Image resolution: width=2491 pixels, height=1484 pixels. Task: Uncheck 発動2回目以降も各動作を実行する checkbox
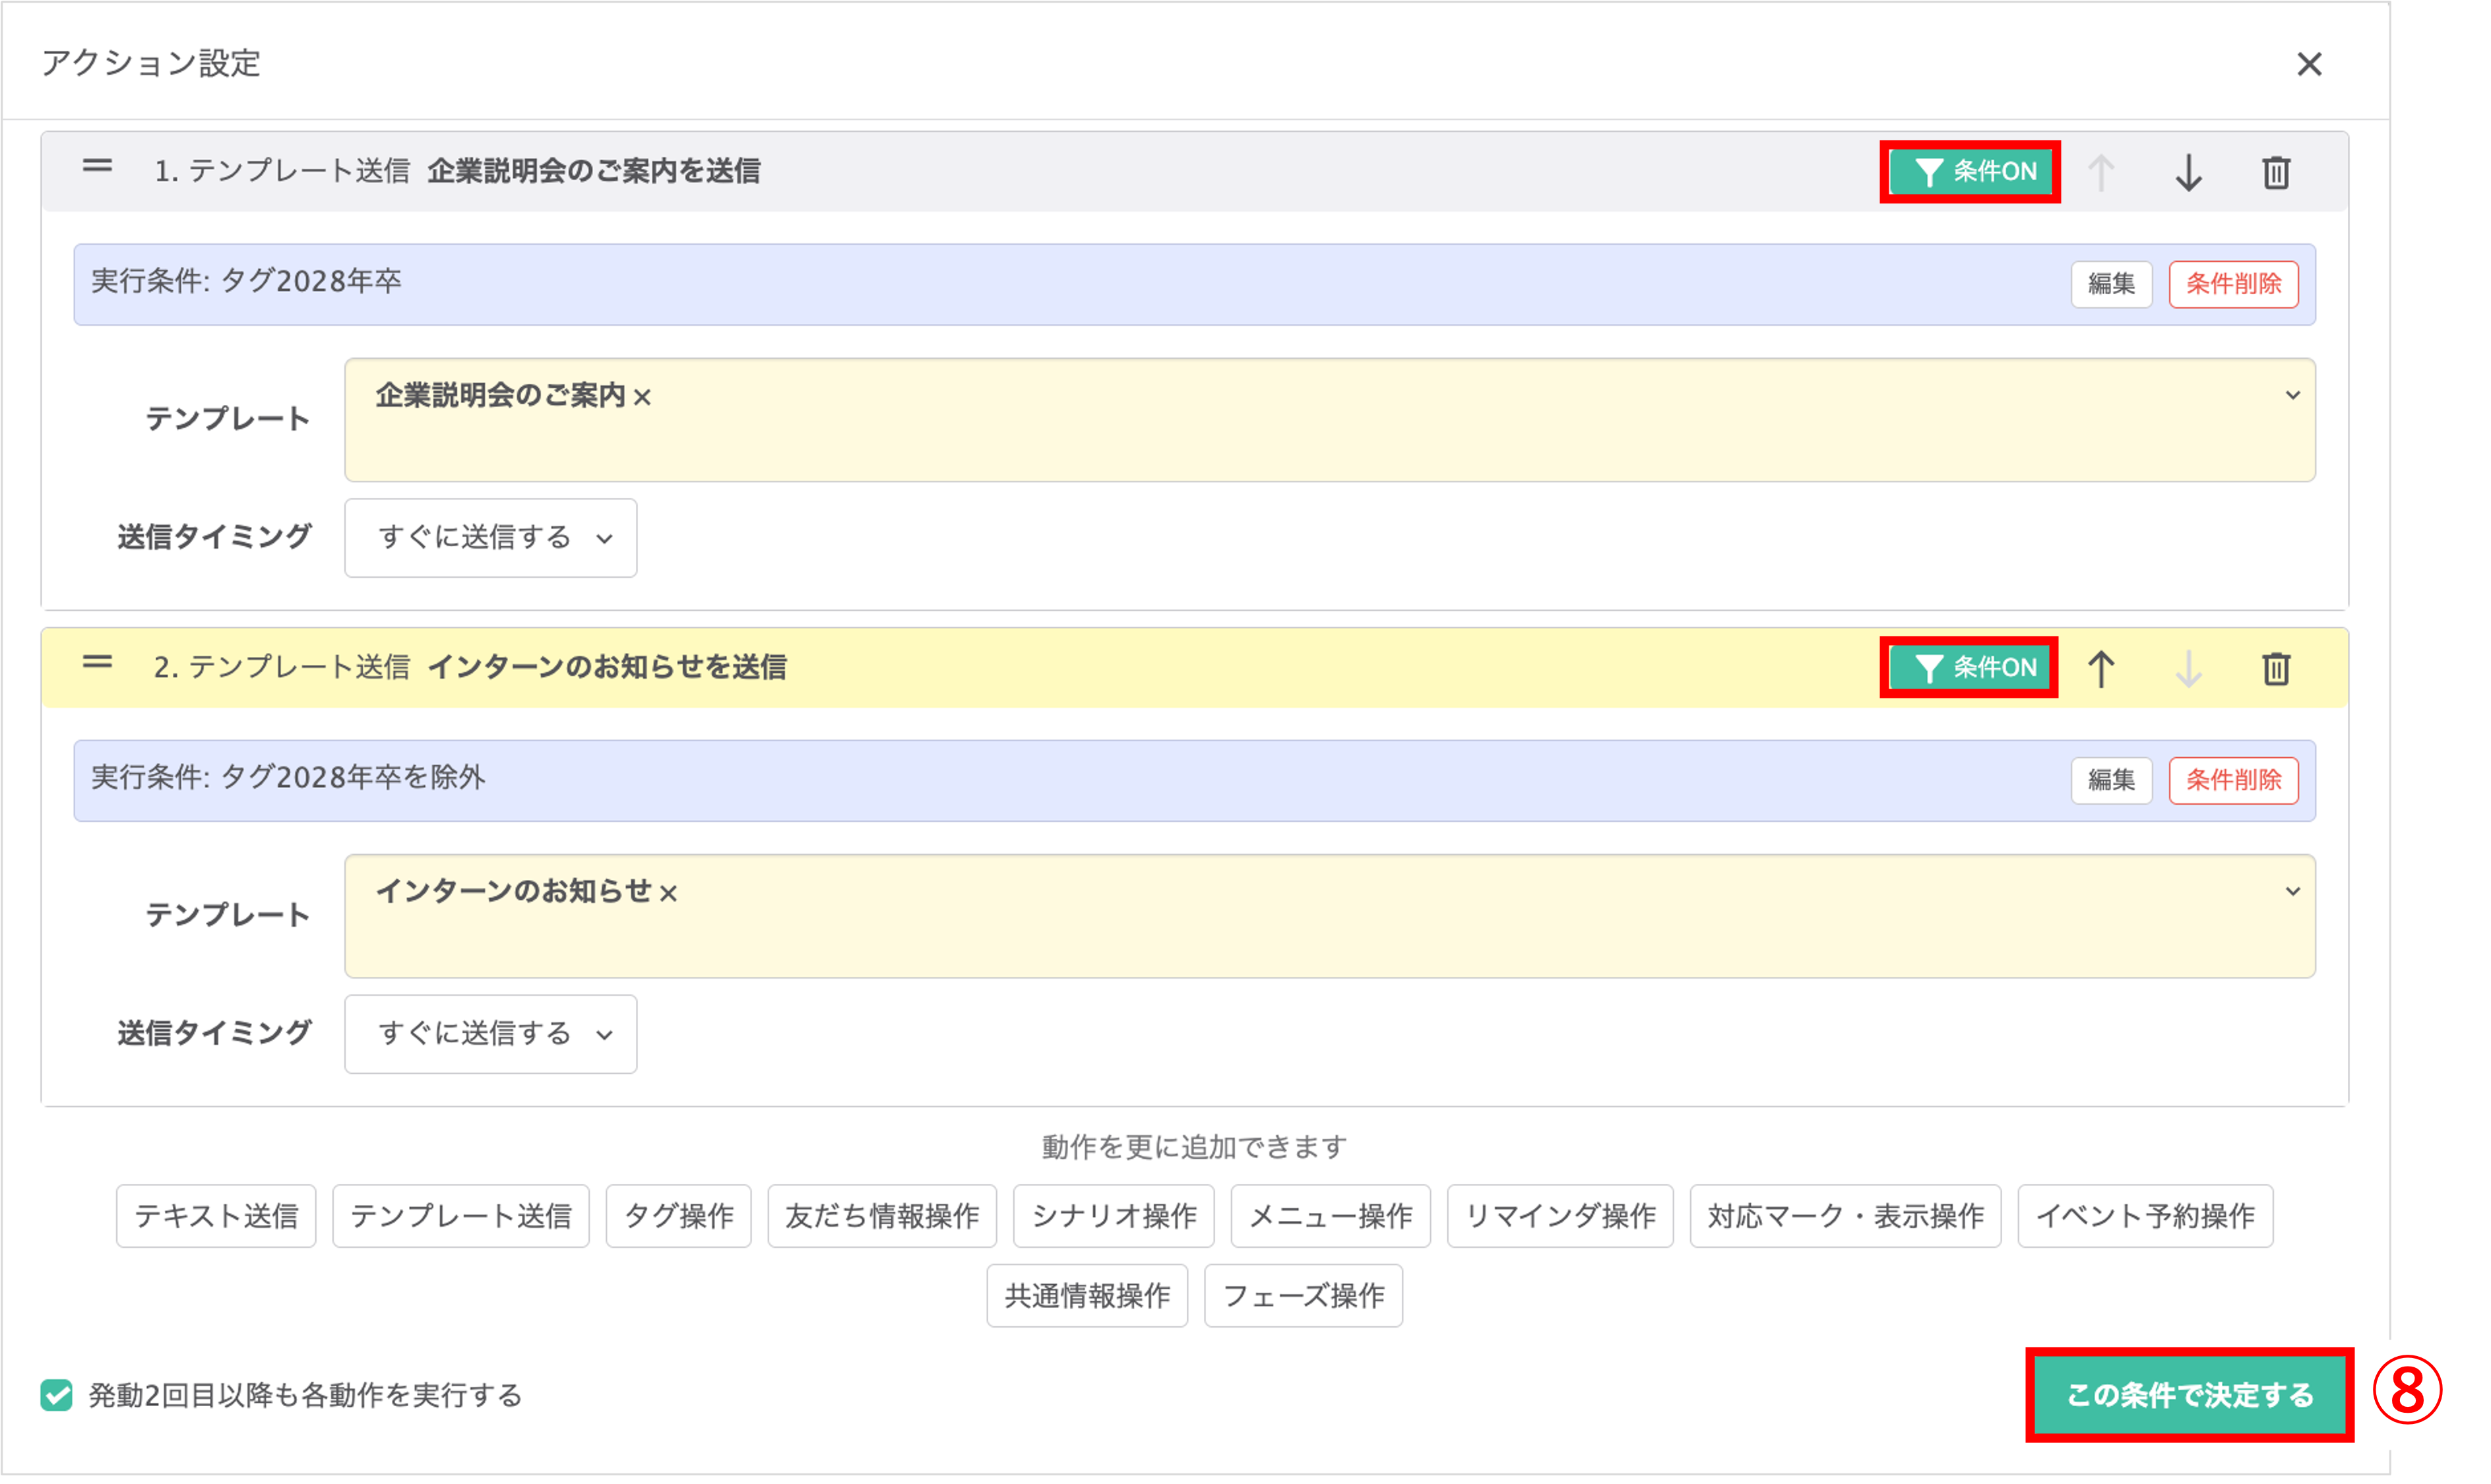(57, 1395)
